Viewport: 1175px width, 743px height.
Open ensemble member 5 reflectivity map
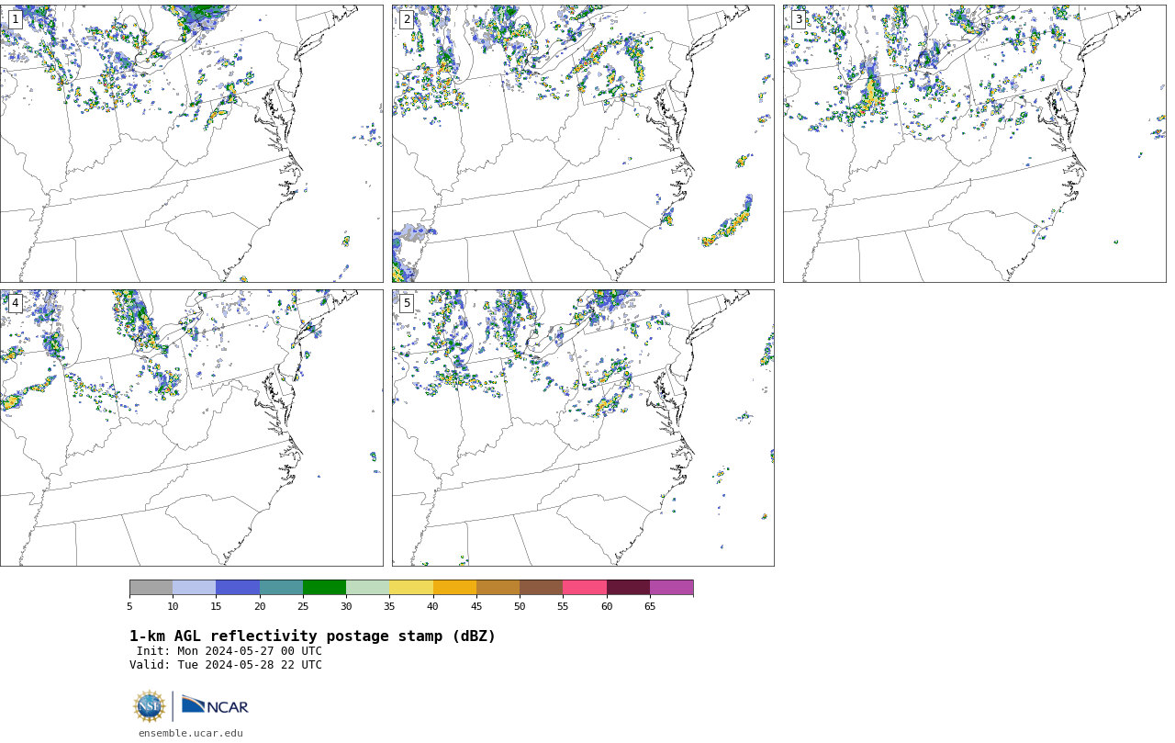coord(583,428)
